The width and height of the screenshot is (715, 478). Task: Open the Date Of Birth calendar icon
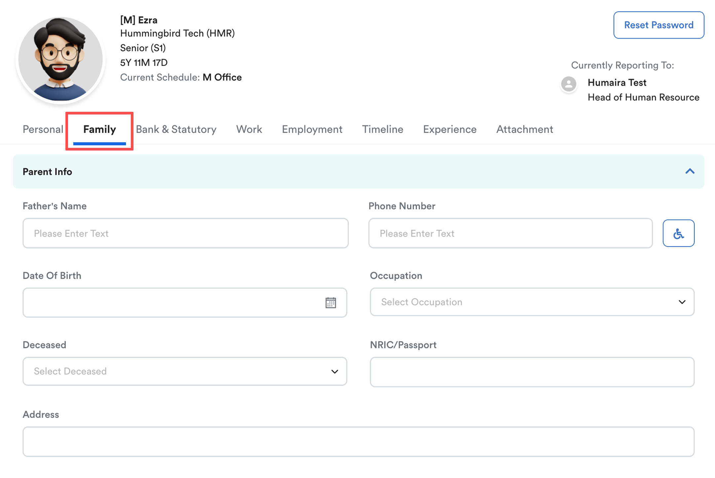330,302
